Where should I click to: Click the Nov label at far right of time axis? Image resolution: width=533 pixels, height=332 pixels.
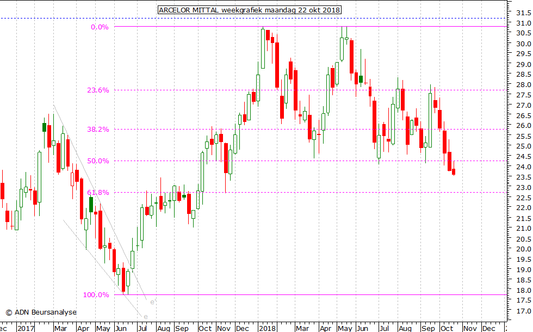(470, 328)
